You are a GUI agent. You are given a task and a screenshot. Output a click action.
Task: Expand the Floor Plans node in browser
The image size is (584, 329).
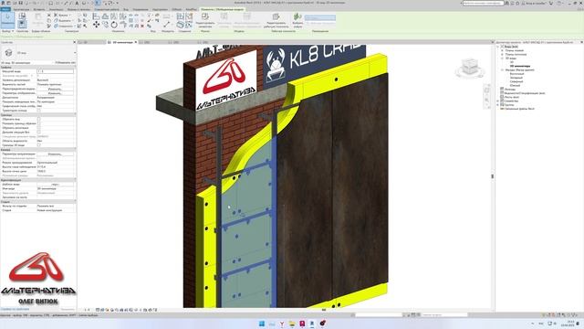502,50
